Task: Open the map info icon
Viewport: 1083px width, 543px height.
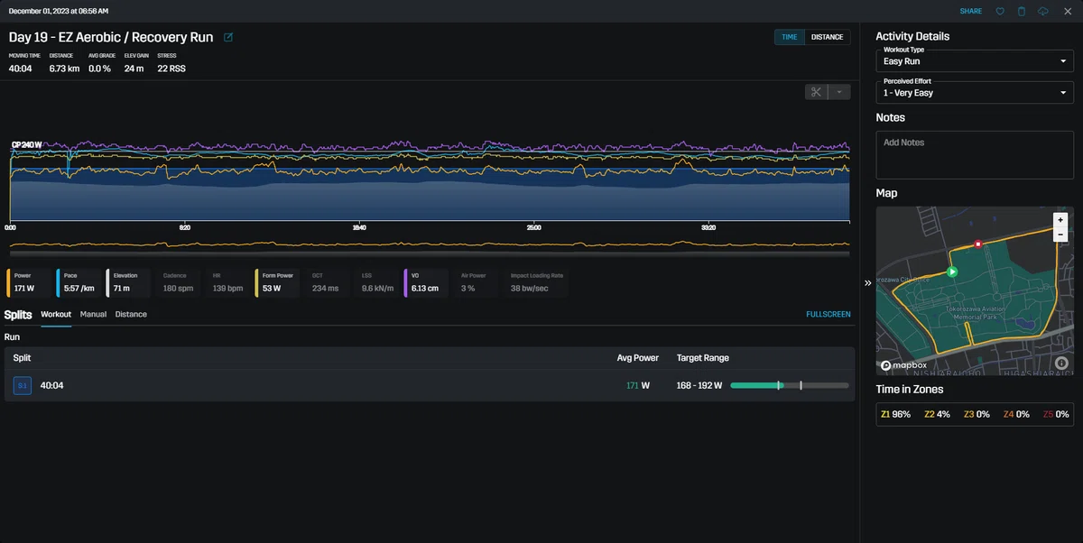Action: pyautogui.click(x=1061, y=364)
